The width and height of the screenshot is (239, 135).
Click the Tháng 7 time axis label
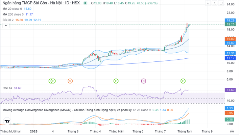point(160,131)
